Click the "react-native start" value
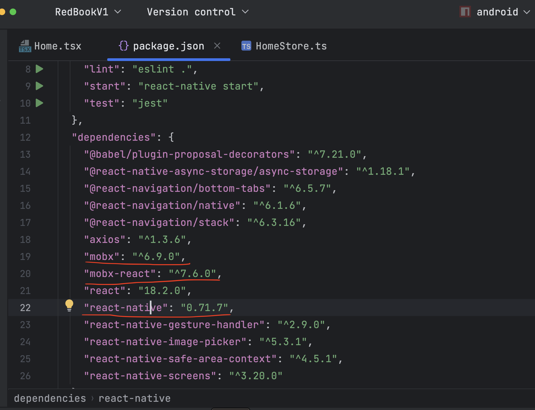The width and height of the screenshot is (535, 410). click(x=198, y=86)
